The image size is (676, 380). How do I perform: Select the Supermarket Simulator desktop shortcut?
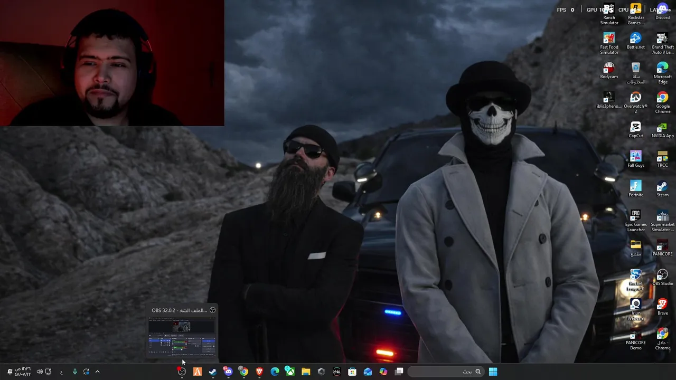pos(662,221)
